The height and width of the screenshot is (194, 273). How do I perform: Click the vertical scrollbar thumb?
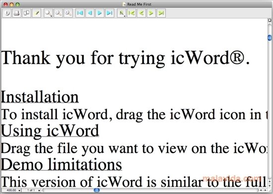pos(270,38)
